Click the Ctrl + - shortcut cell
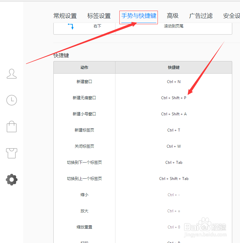240x243 pixels. coord(174,195)
